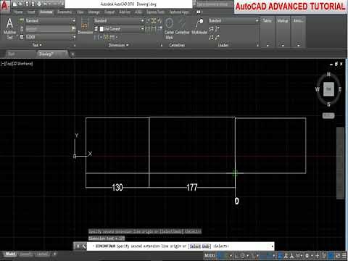Open the text height 0.2000 dropdown
Viewport: 348px width, 261px height.
50,37
